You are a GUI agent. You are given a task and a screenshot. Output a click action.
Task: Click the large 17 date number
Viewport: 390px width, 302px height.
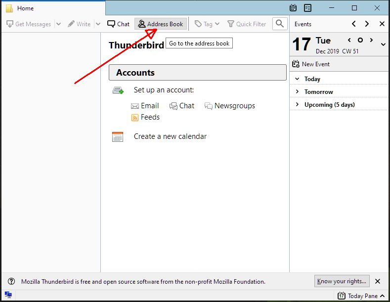pos(302,44)
